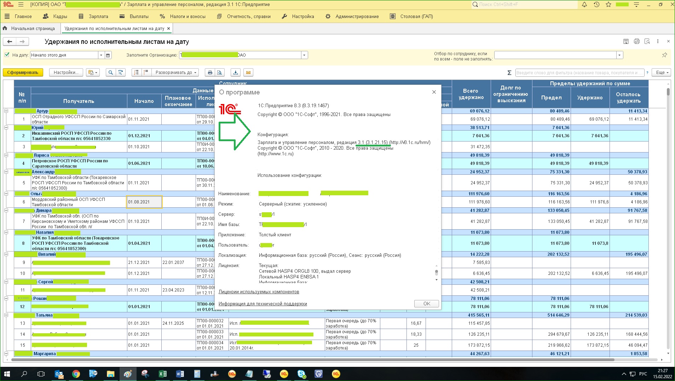Go forward with the right arrow
675x381 pixels.
click(x=22, y=42)
